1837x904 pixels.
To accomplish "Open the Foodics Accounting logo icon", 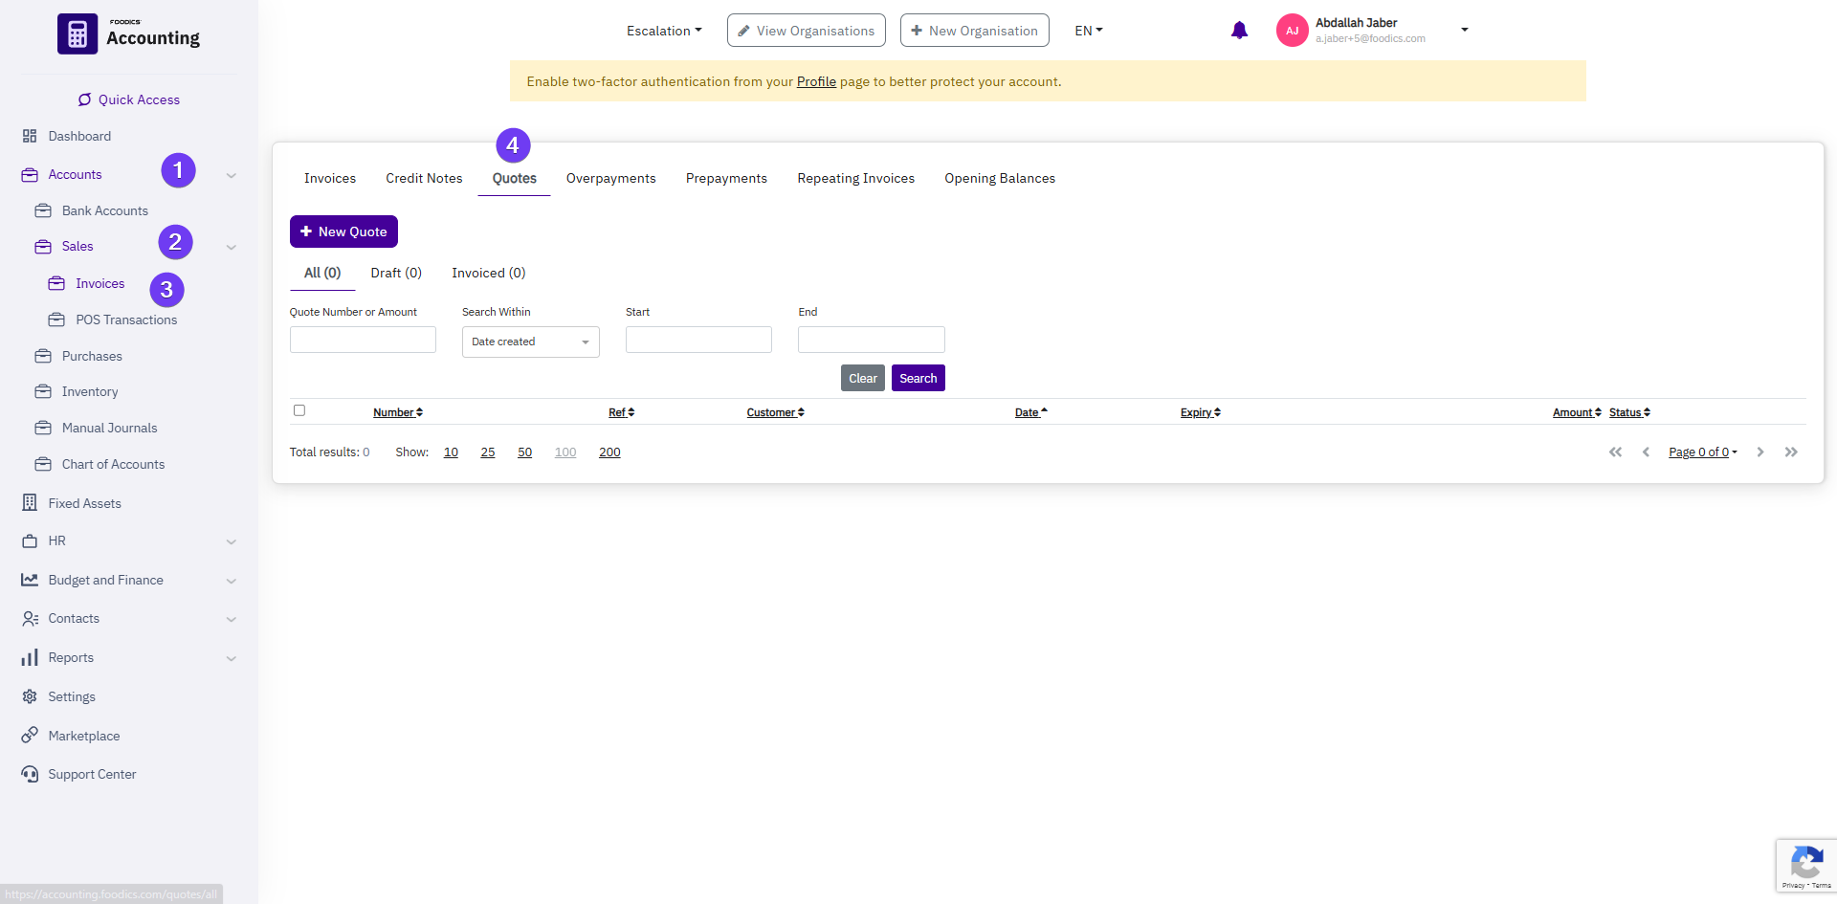I will pos(77,34).
